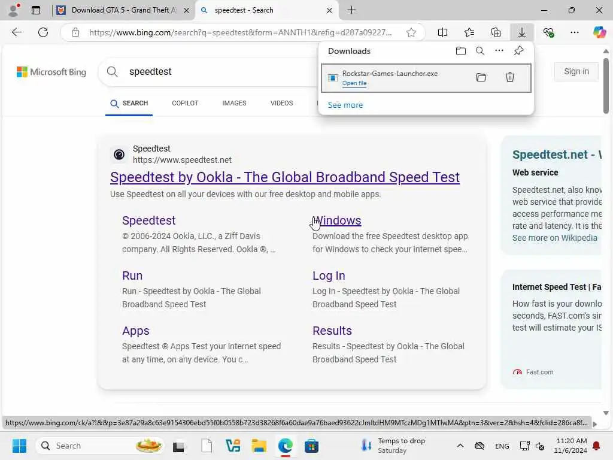
Task: Open the Apps sublink
Action: [136, 331]
